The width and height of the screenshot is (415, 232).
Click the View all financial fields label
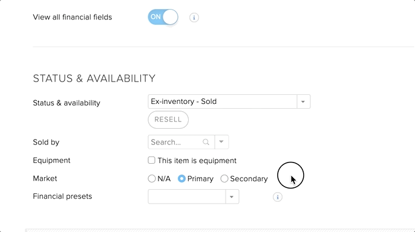pyautogui.click(x=72, y=17)
